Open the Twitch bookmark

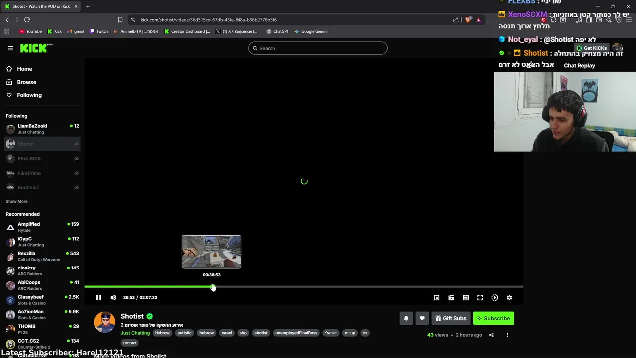pyautogui.click(x=99, y=31)
